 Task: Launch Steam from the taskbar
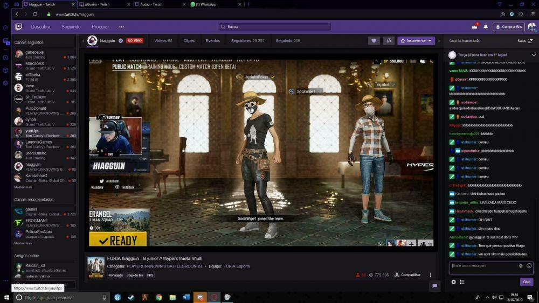point(131,297)
